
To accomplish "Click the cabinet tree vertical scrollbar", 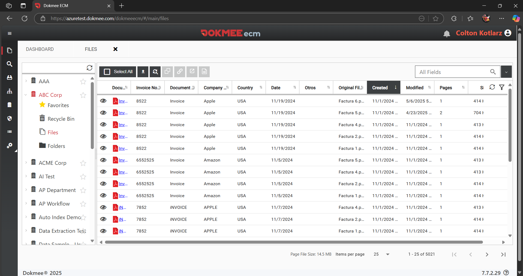I will [92, 116].
